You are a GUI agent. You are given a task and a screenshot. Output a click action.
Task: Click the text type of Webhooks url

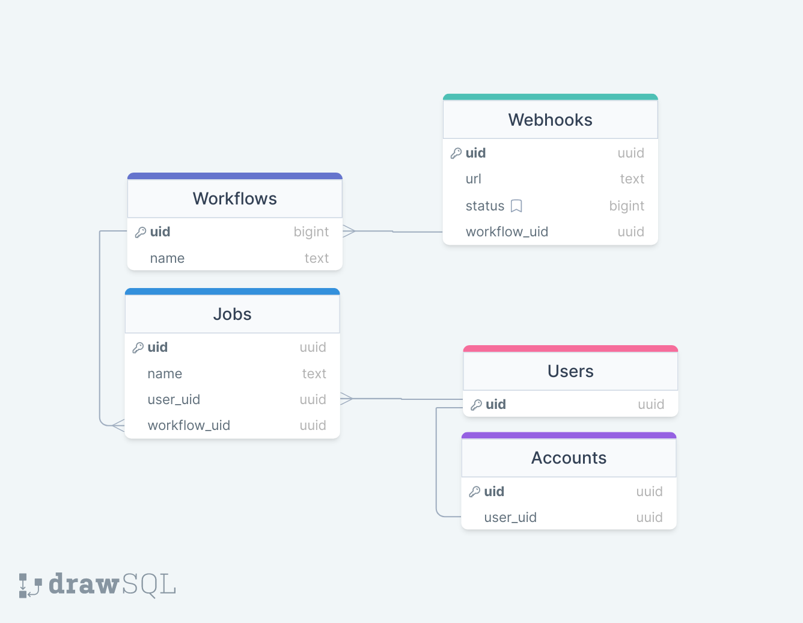(632, 179)
